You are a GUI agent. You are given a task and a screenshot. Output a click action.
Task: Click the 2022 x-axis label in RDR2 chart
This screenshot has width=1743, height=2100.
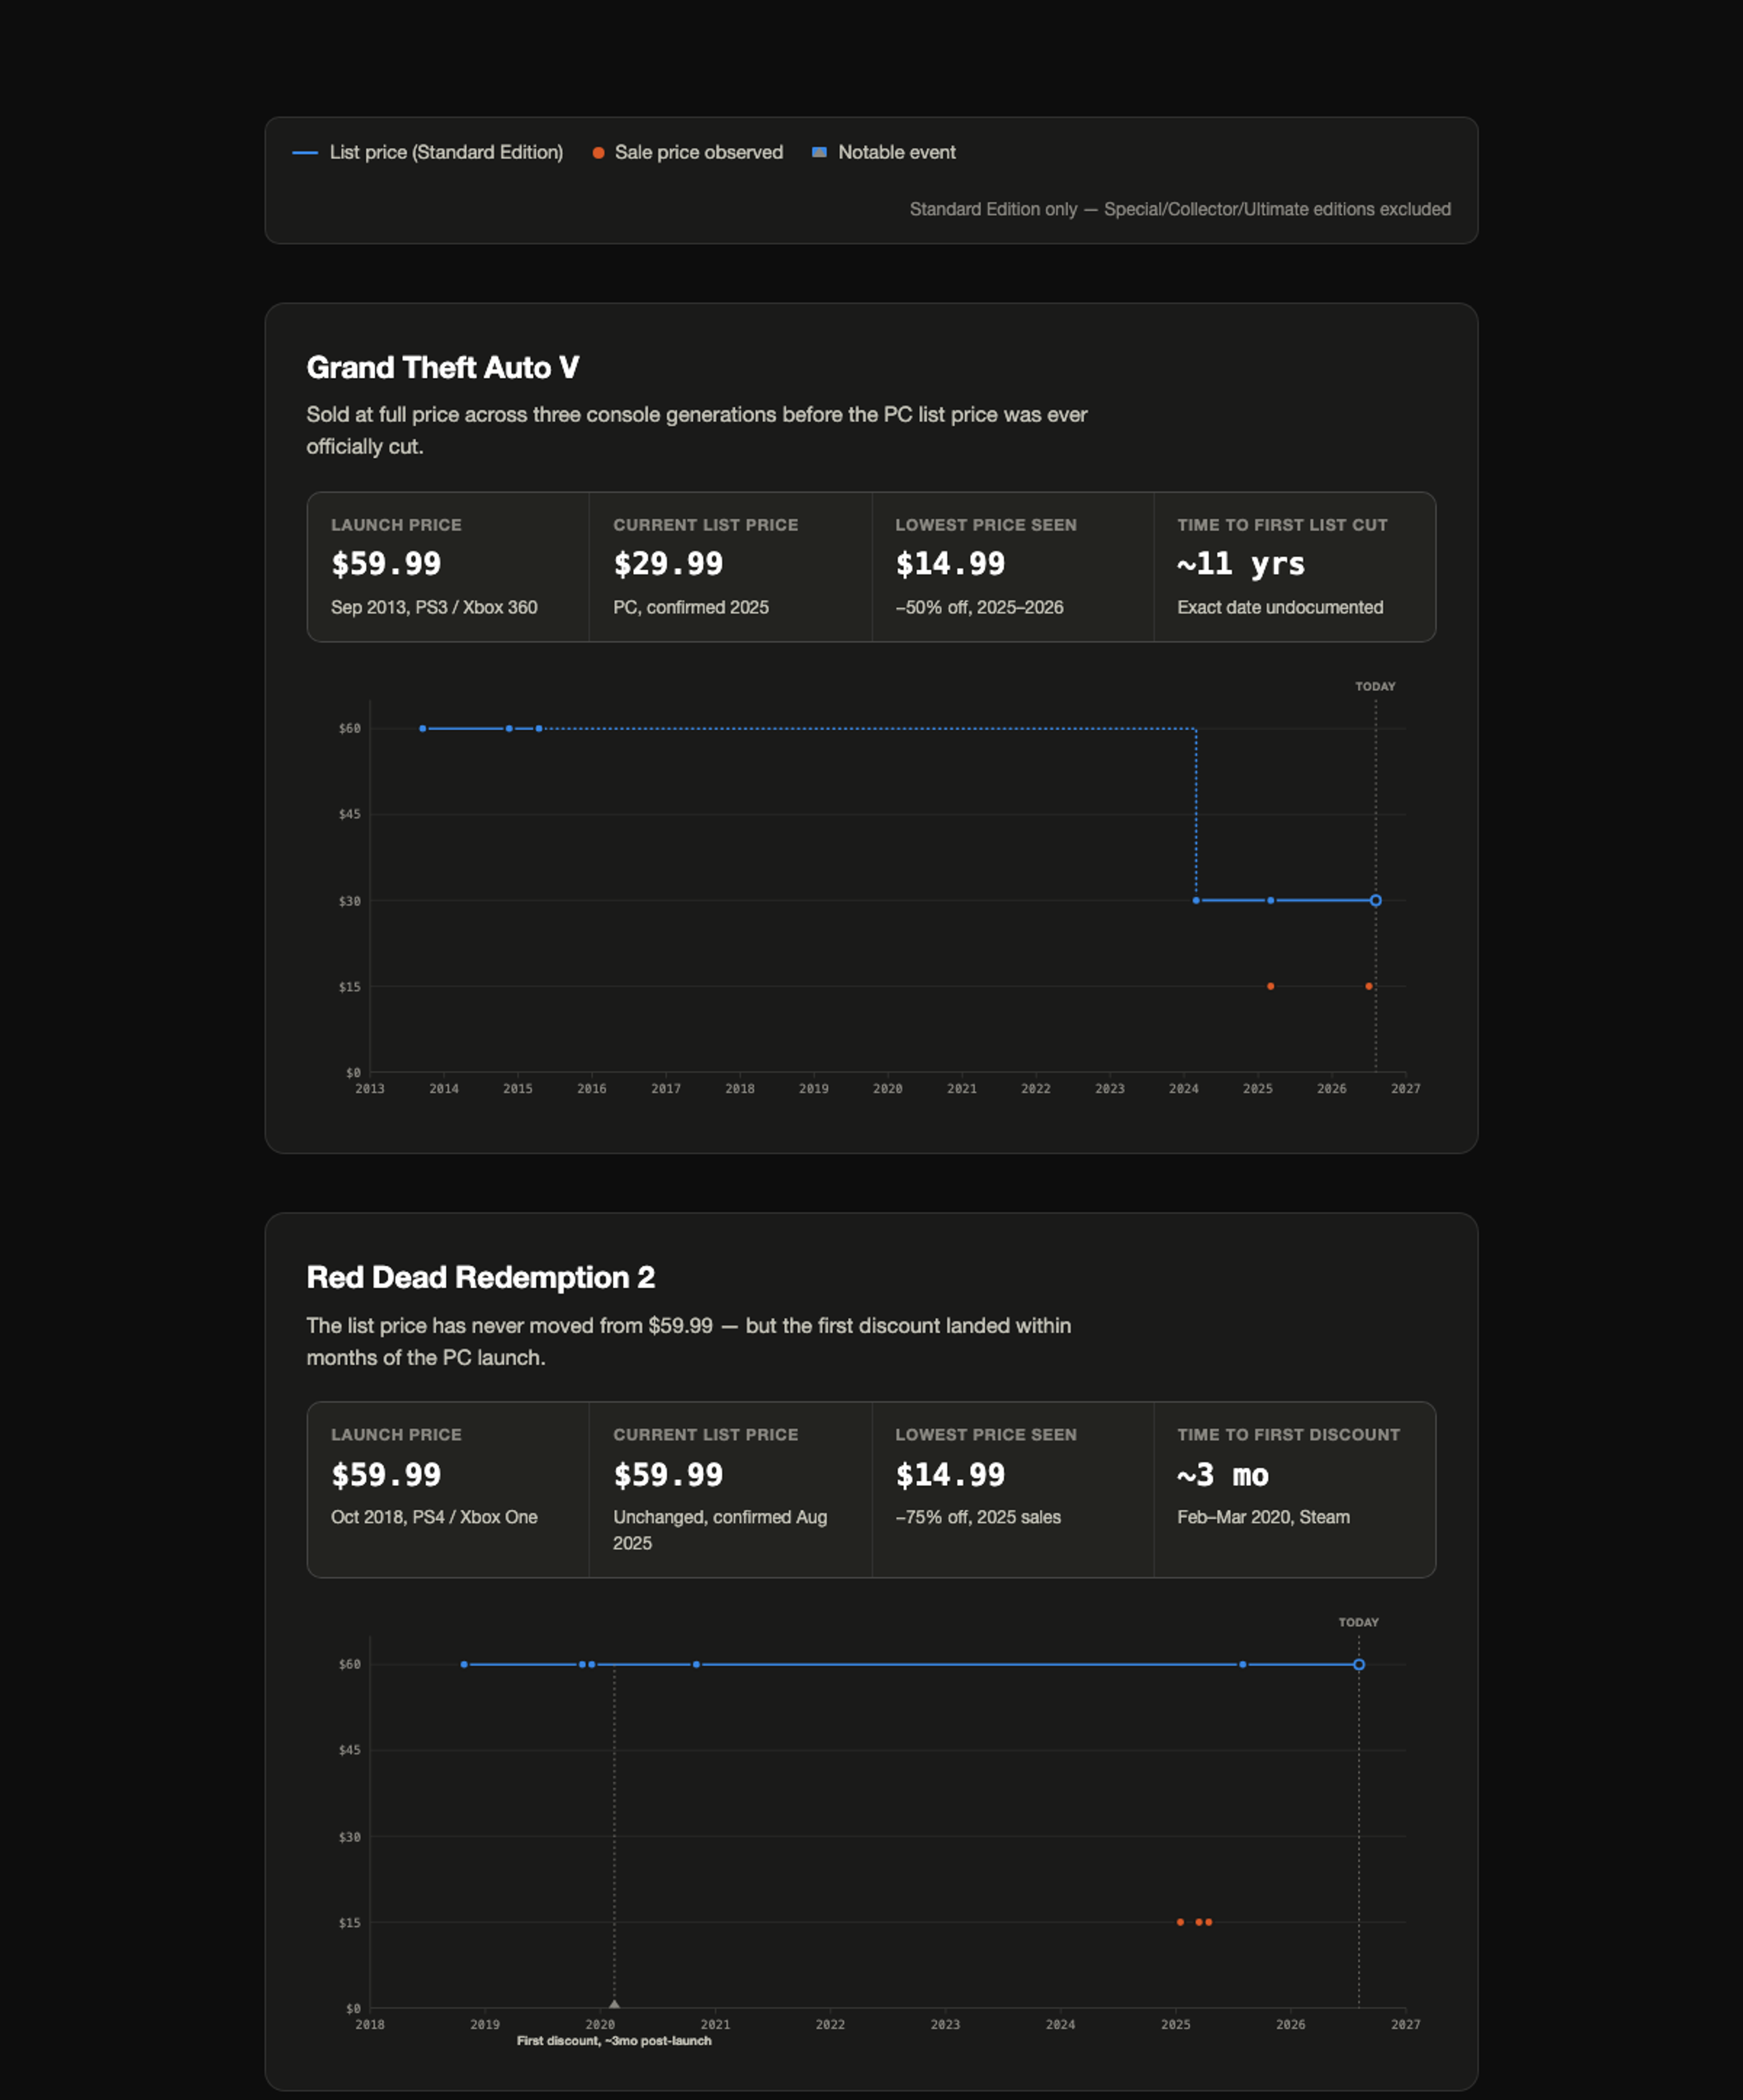point(830,2024)
